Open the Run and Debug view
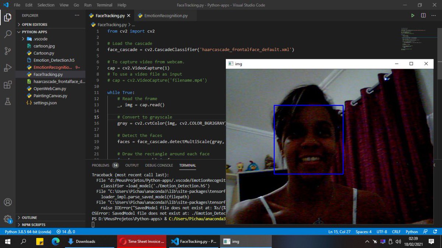Image resolution: width=442 pixels, height=248 pixels. tap(8, 68)
